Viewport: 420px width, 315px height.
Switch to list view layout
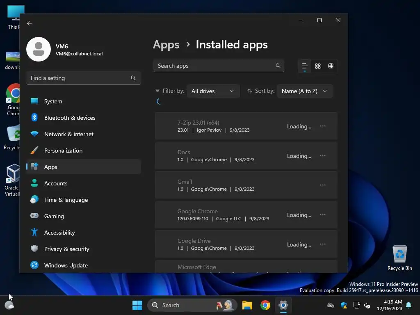305,66
